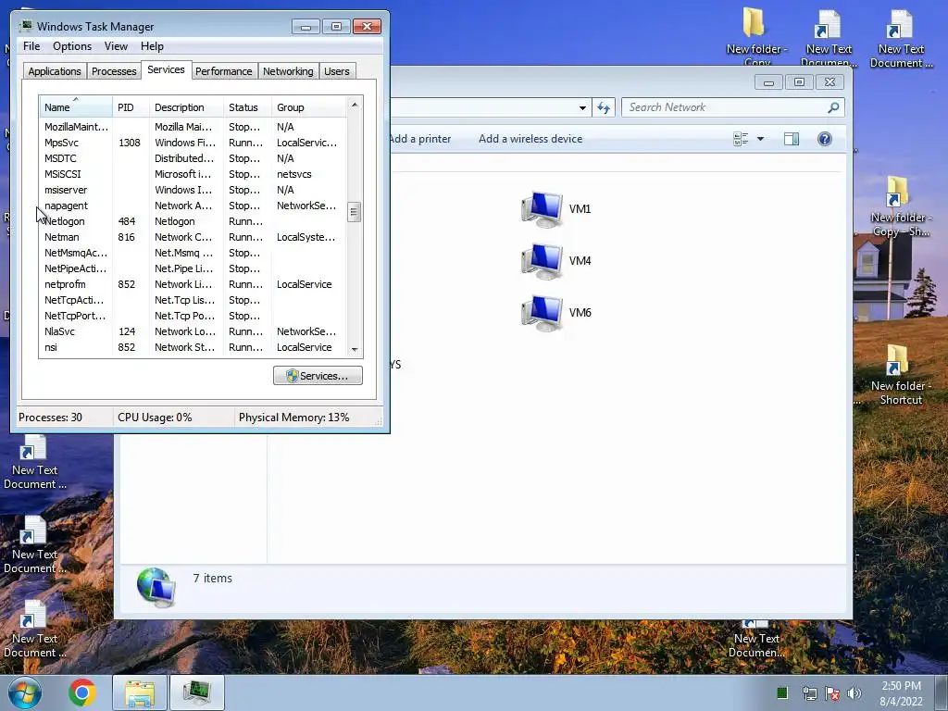Launch Google Chrome from the taskbar
Image resolution: width=948 pixels, height=711 pixels.
[82, 692]
